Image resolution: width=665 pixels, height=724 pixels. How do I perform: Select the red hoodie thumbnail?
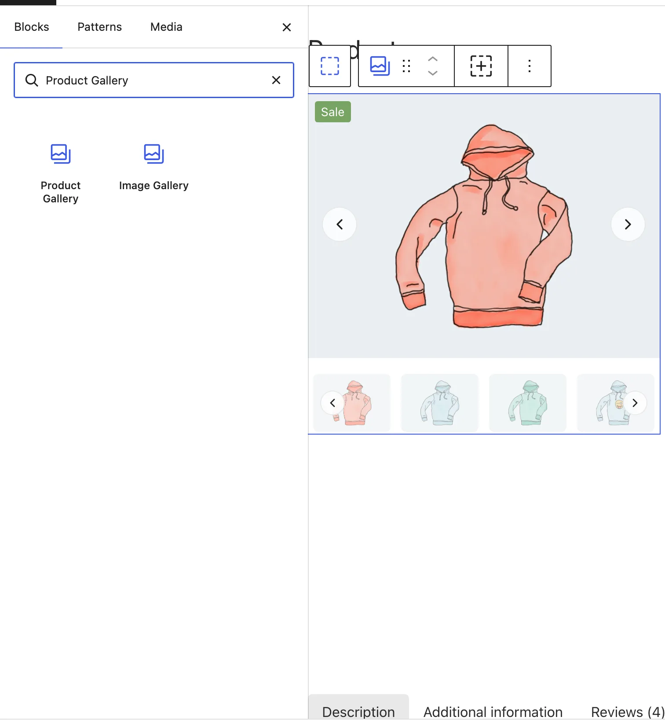click(x=352, y=403)
